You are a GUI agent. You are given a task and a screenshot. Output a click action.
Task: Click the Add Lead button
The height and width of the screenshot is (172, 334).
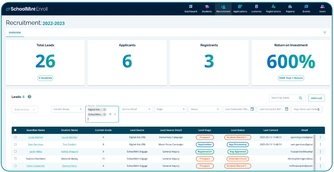(x=316, y=98)
